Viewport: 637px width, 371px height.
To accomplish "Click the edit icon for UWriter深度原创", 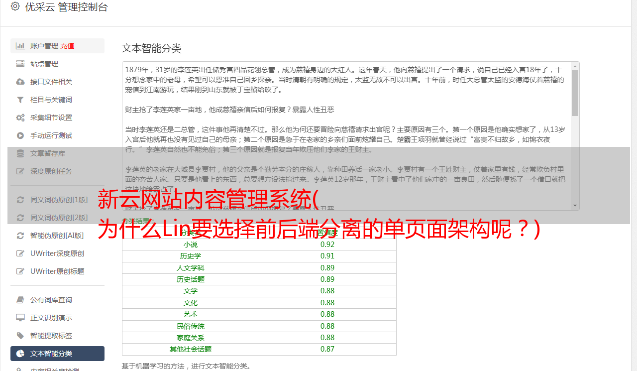I will click(20, 253).
